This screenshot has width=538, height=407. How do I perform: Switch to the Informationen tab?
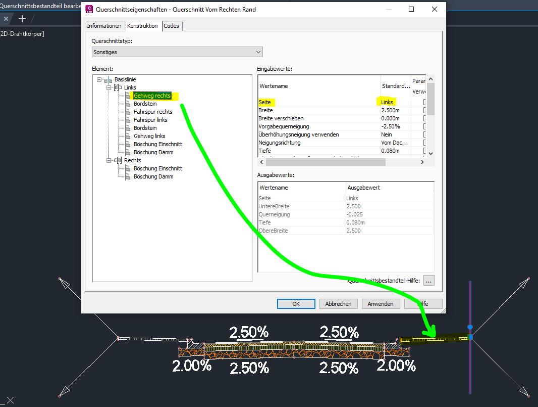(104, 26)
